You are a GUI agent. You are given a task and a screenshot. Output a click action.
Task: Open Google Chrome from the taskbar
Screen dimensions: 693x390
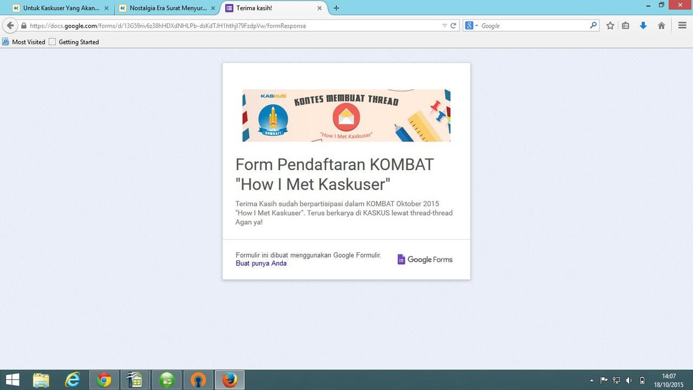tap(104, 380)
